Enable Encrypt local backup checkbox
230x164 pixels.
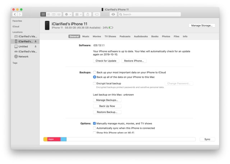(x=95, y=83)
